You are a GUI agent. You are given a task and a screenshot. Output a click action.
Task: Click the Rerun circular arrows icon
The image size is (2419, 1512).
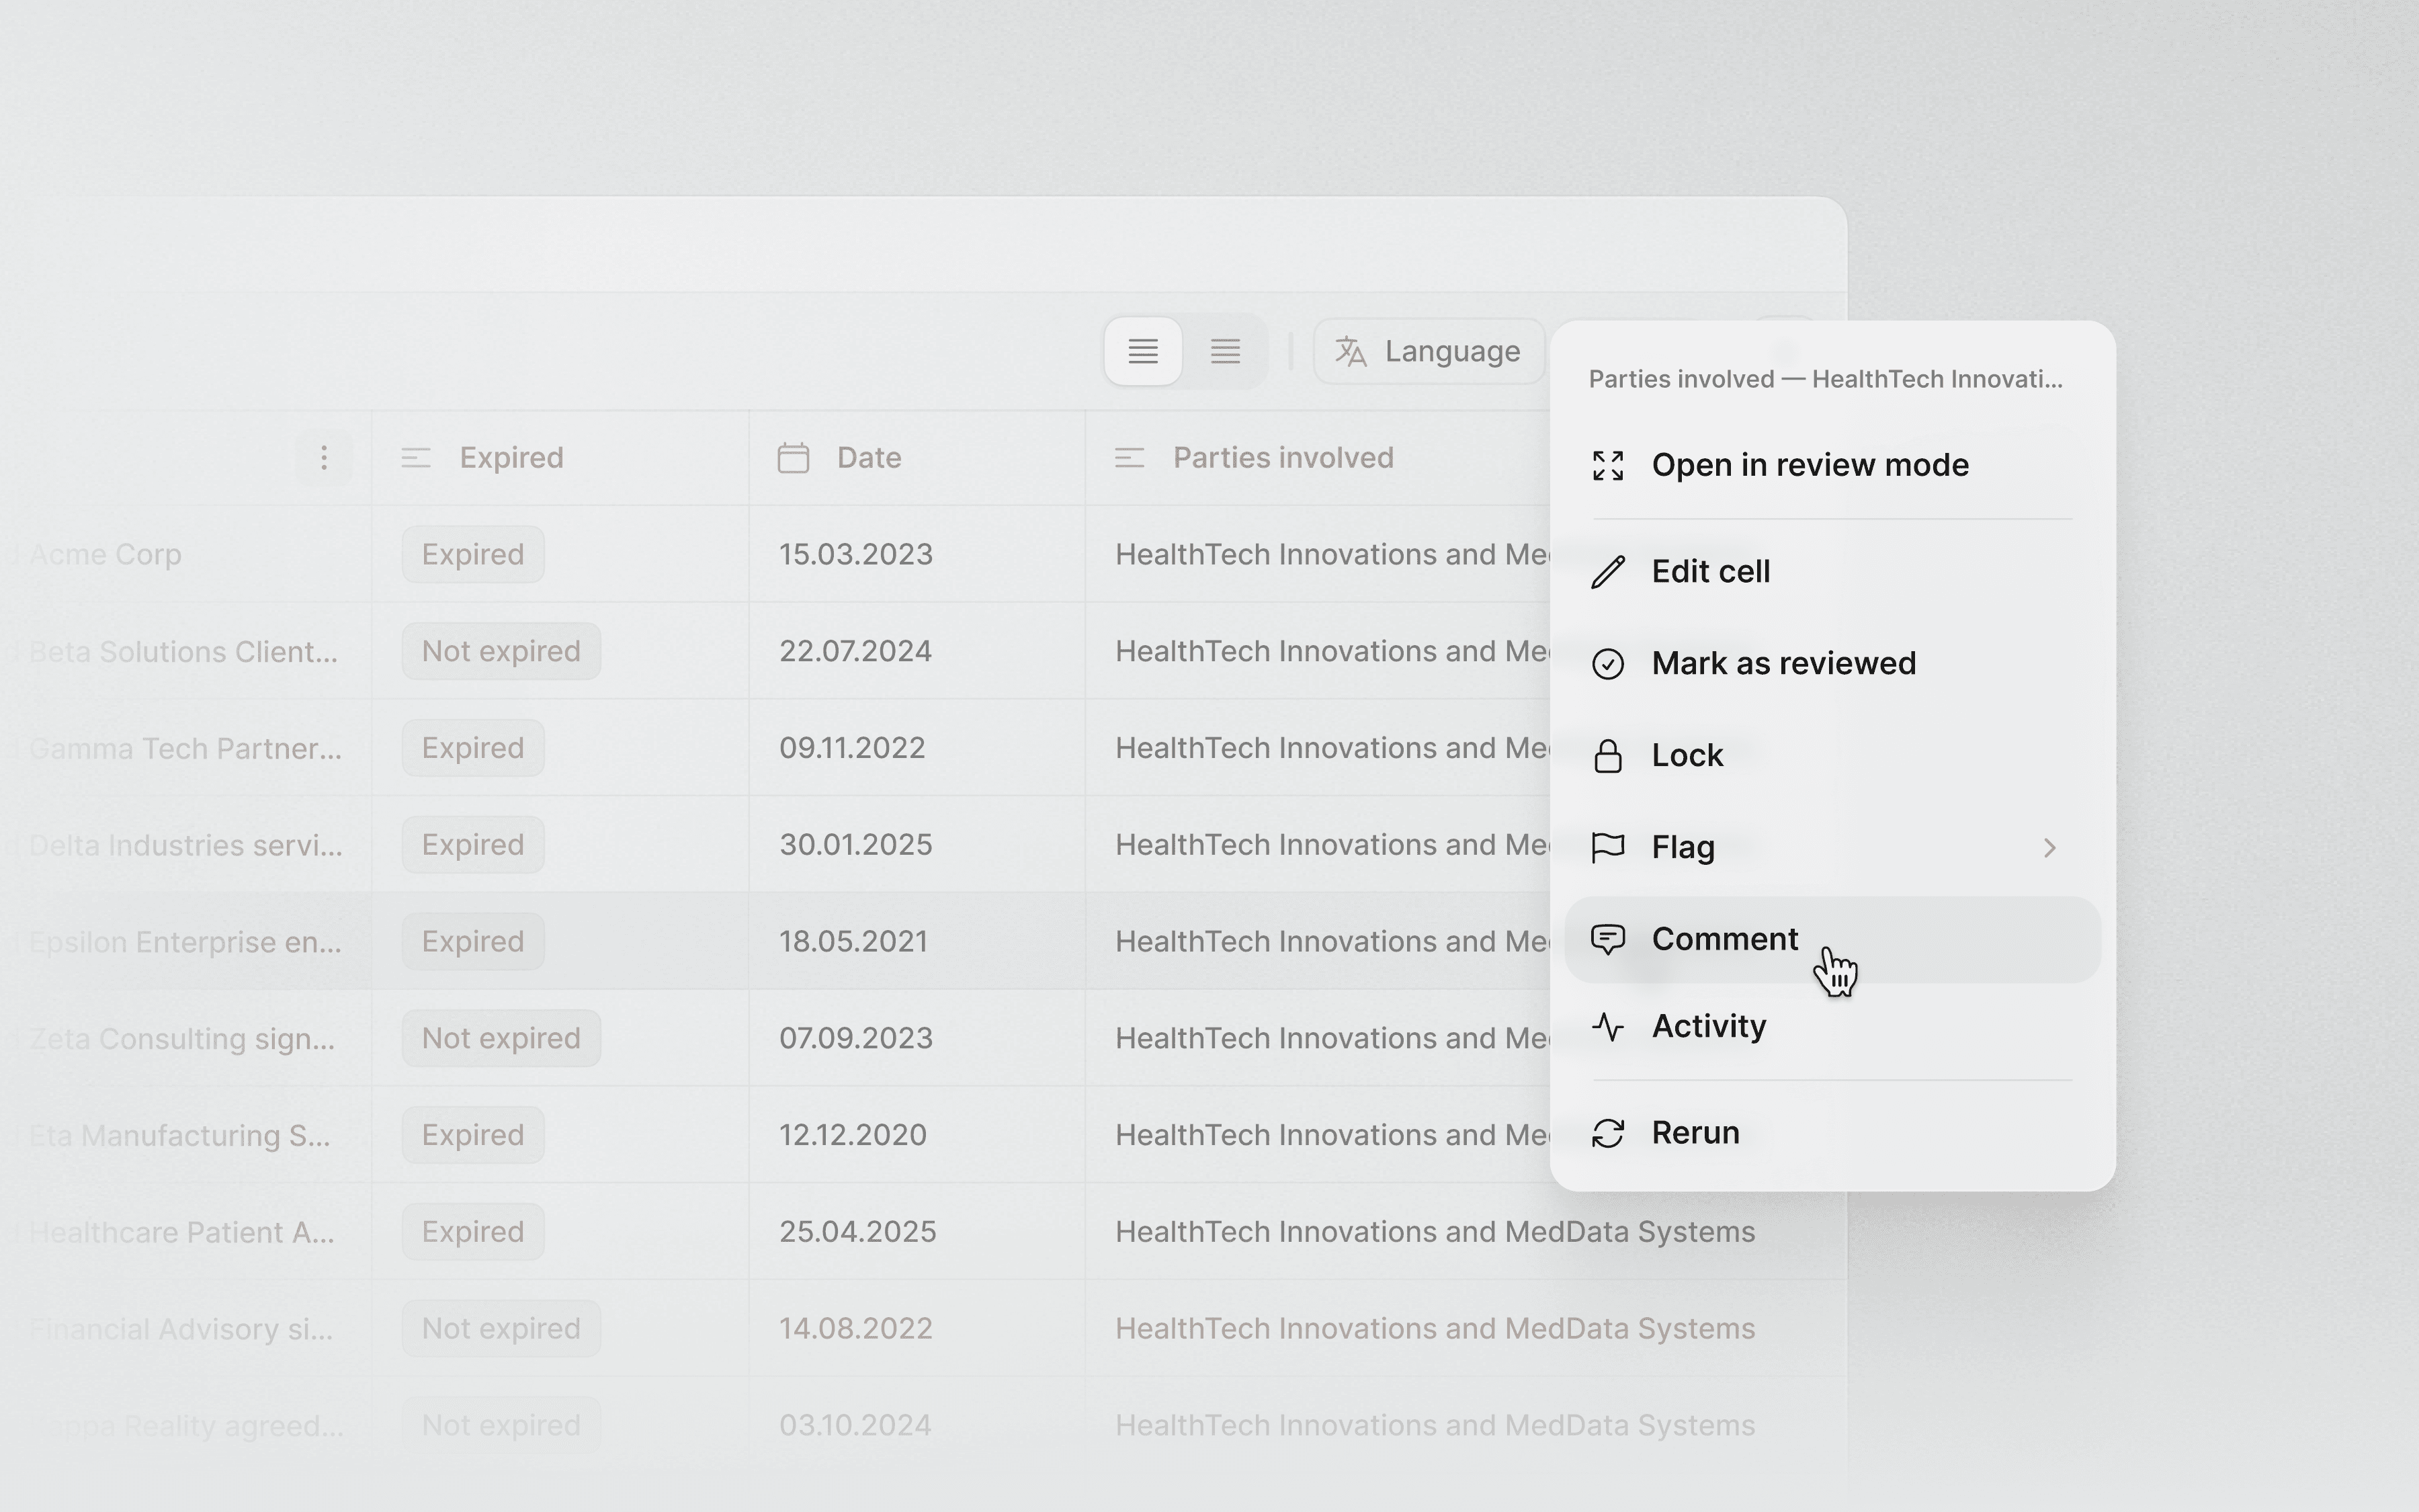tap(1607, 1133)
